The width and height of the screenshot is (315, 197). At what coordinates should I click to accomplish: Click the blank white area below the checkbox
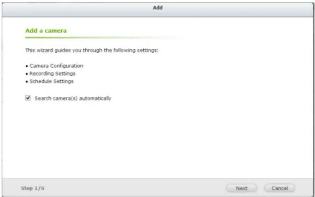coord(157,138)
